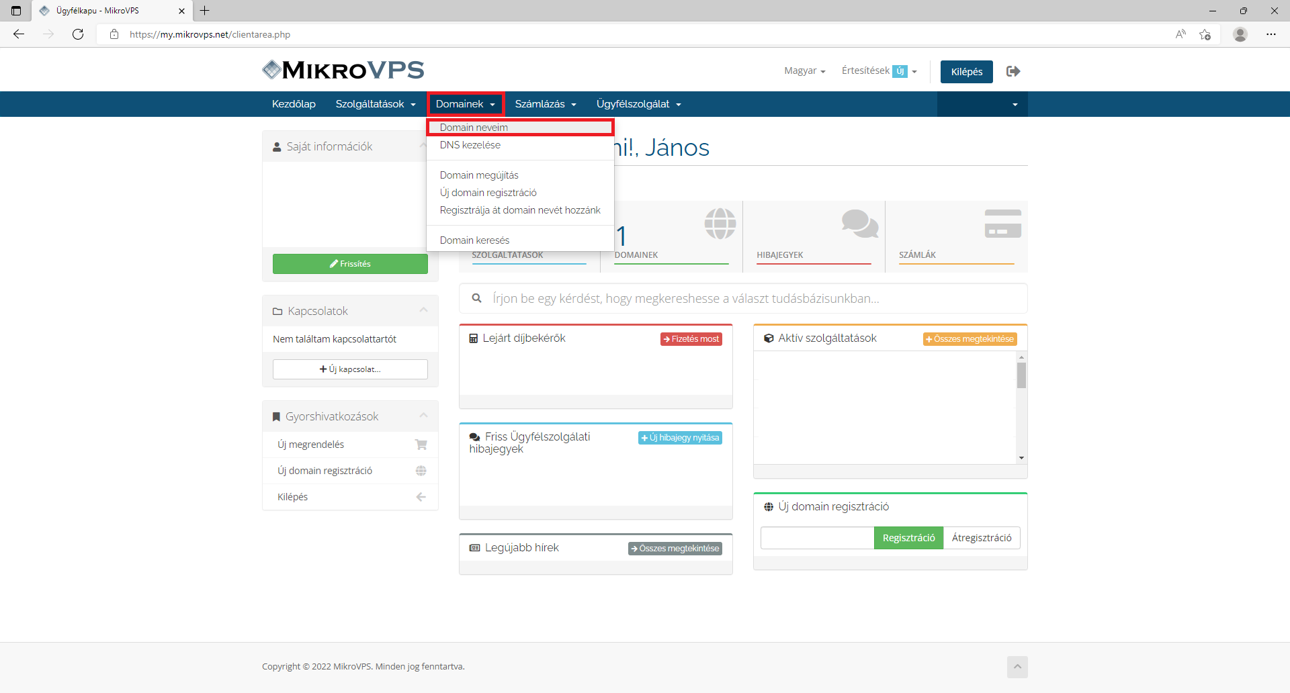1290x693 pixels.
Task: Expand the Szolgáltatások menu
Action: pyautogui.click(x=376, y=104)
